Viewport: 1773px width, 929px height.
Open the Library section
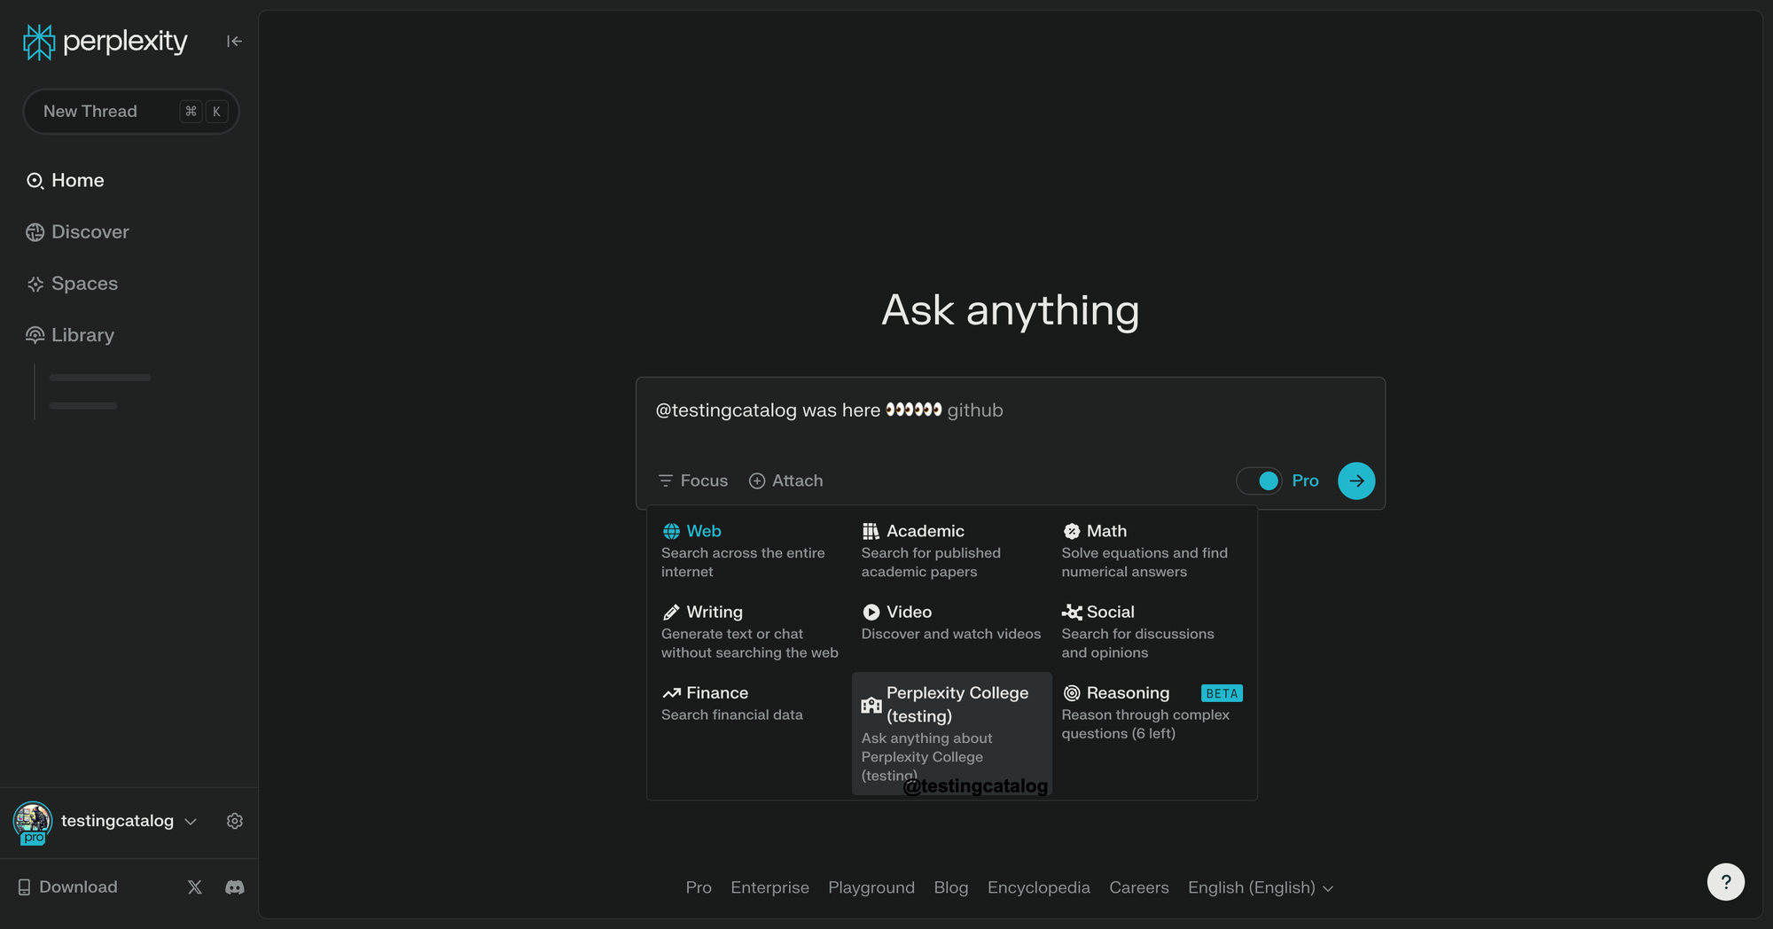(x=71, y=335)
